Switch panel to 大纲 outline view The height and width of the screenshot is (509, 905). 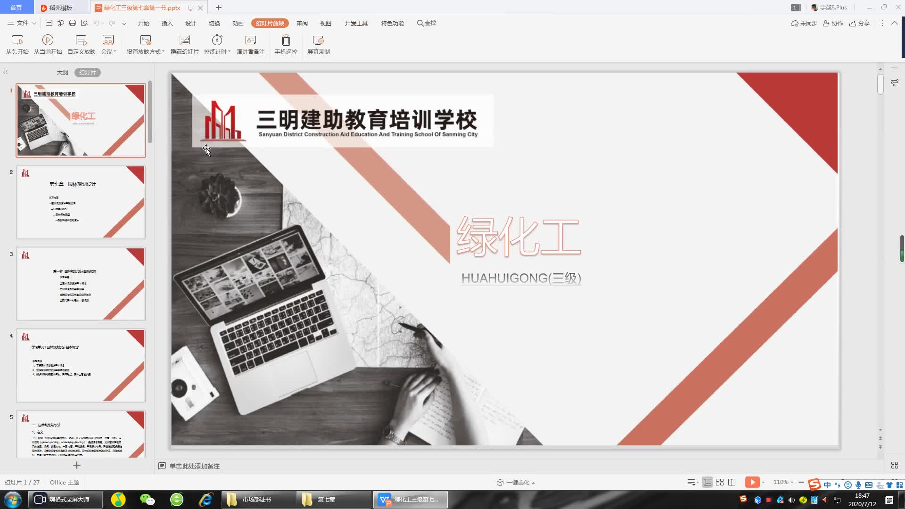(62, 73)
